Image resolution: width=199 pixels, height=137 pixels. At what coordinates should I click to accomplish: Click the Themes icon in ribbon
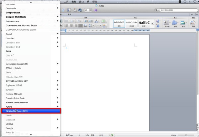[x=193, y=23]
